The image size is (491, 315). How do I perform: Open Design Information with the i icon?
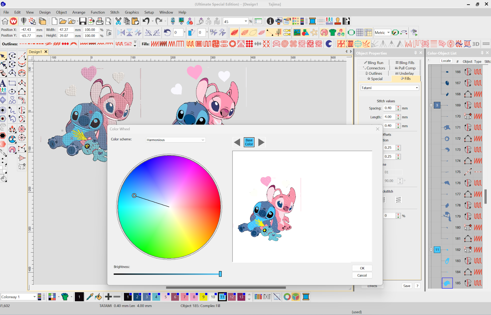tap(270, 21)
